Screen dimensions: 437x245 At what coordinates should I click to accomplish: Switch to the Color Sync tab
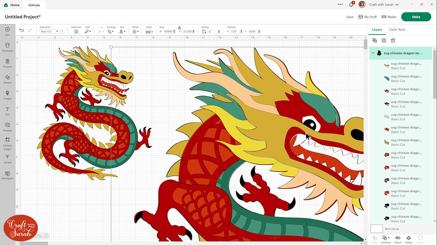(x=397, y=29)
